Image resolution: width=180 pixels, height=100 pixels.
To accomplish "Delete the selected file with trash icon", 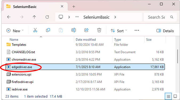I will (x=99, y=30).
